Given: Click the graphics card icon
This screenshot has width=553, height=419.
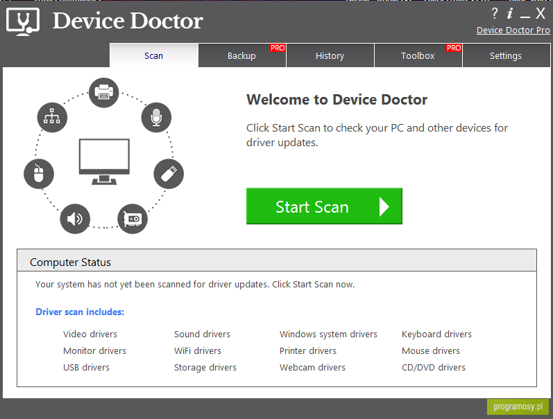Looking at the screenshot, I should (133, 219).
